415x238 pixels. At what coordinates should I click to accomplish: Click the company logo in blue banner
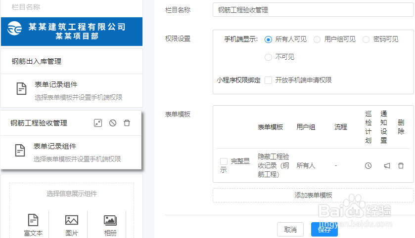14,28
